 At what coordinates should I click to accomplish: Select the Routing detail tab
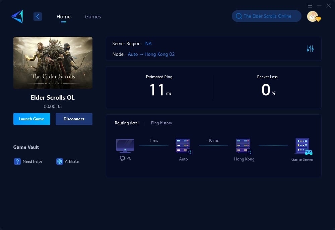(127, 123)
